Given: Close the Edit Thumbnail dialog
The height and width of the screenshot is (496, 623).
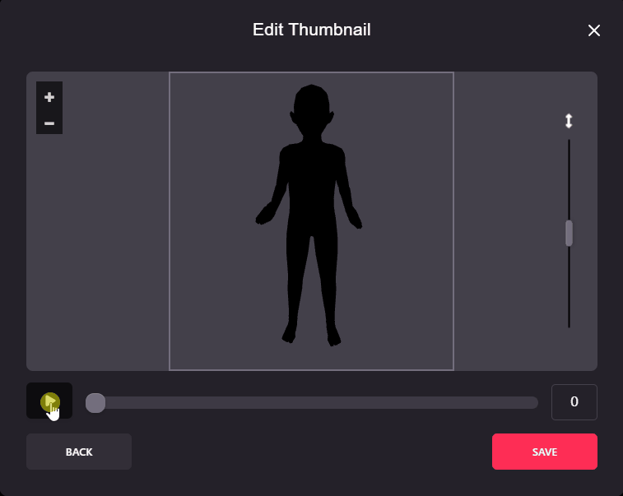Looking at the screenshot, I should click(x=593, y=30).
